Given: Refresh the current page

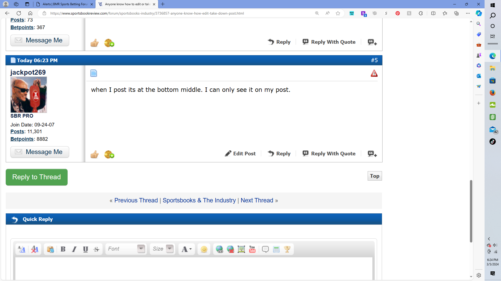Looking at the screenshot, I should pos(19,13).
